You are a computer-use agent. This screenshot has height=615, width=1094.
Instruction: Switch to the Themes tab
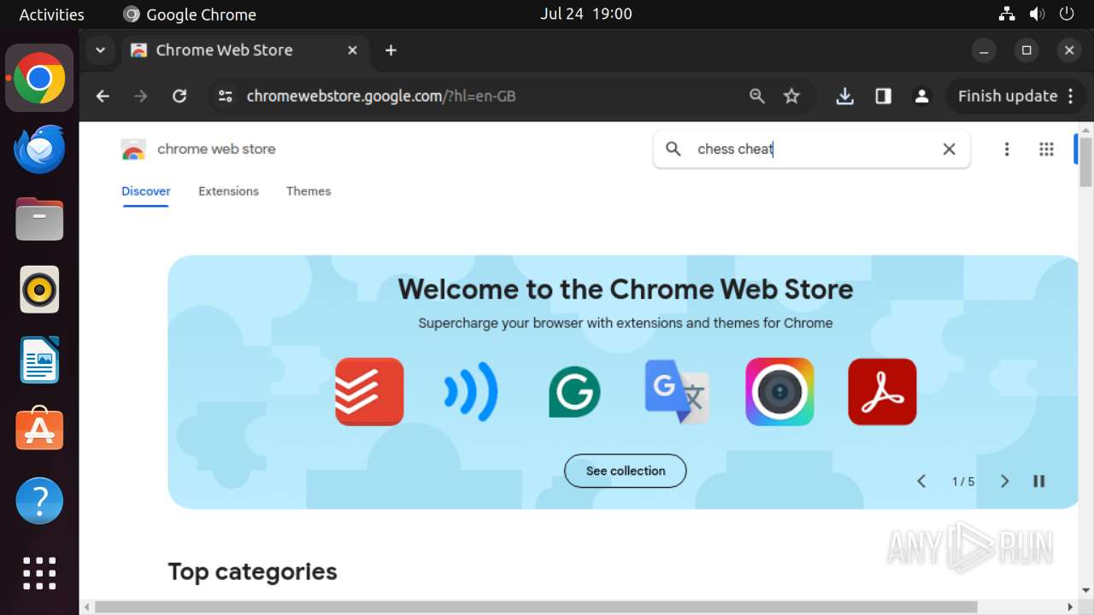point(309,191)
